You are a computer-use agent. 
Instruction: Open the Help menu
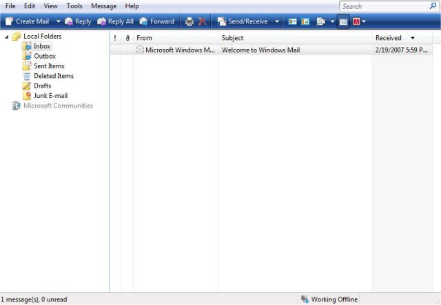132,6
